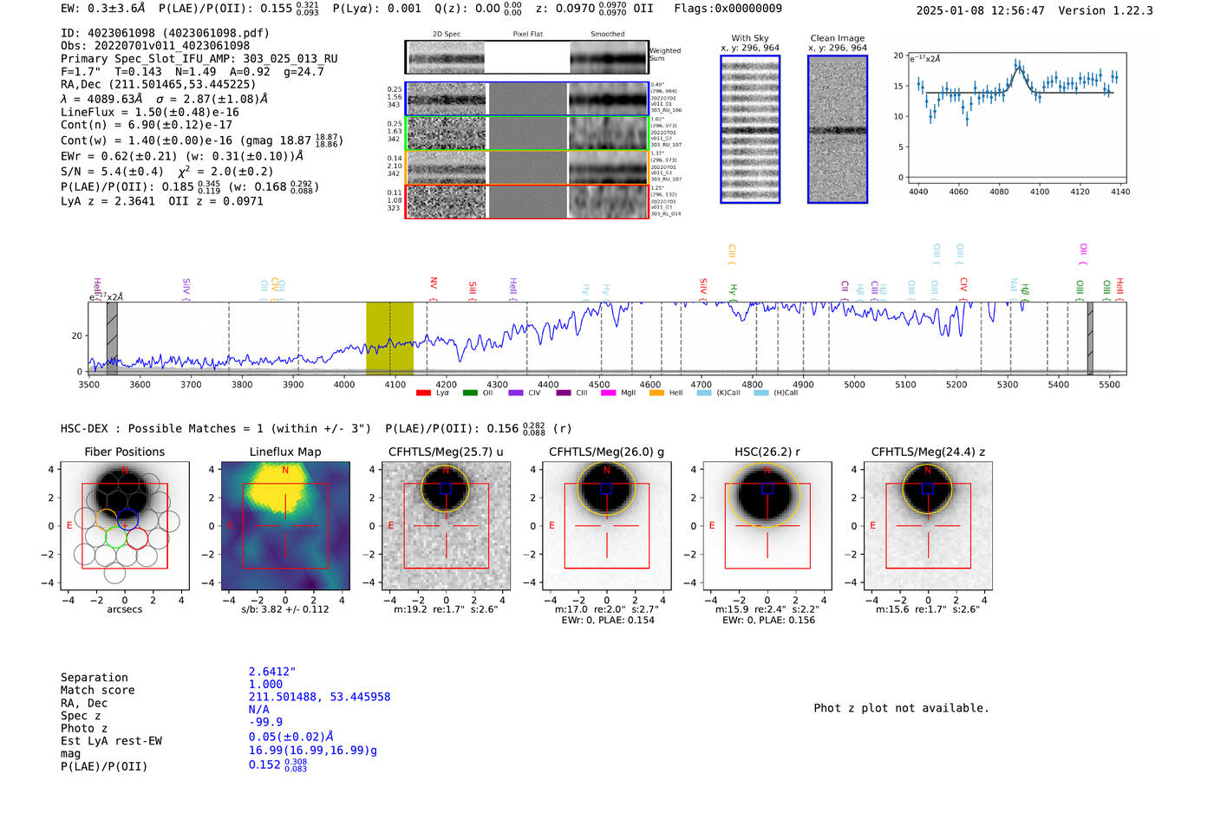
Task: Select the CFHTLS/Meg(25.7) u cutout
Action: (x=447, y=526)
